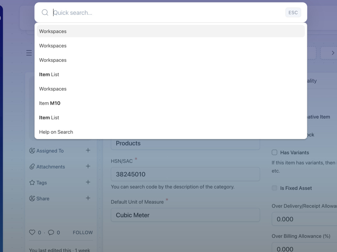Viewport: 337px width, 252px height.
Task: Open Default Unit of Measure Cubic Meter field
Action: pos(185,215)
